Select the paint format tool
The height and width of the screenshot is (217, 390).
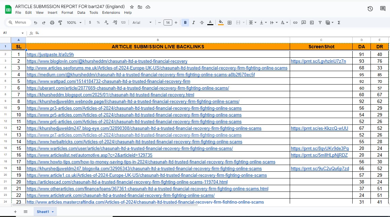pyautogui.click(x=60, y=22)
